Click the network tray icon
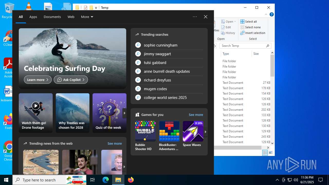Screen dimensions: 329x185 point(290,180)
